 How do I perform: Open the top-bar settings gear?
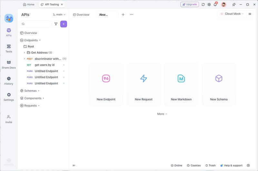[209, 4]
